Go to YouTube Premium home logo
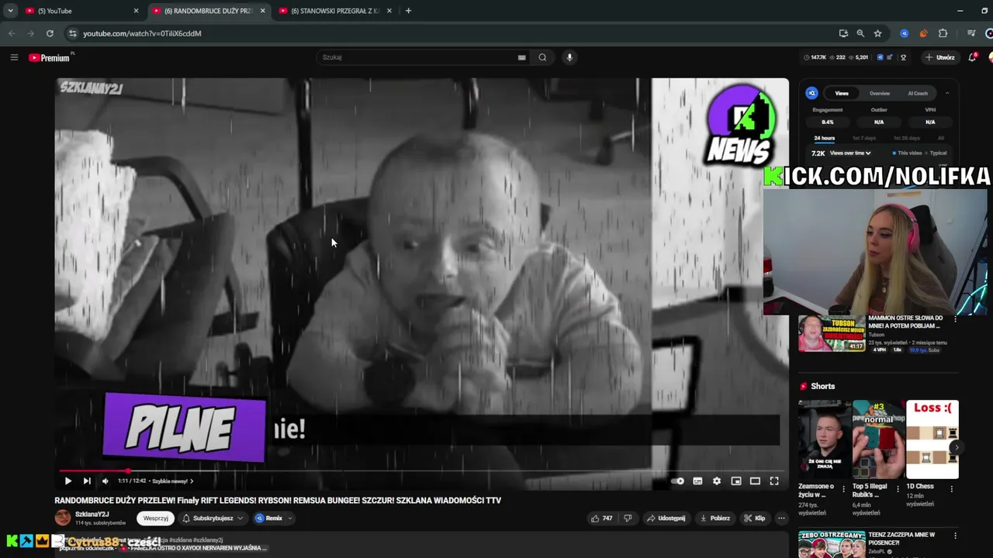The image size is (993, 558). pos(50,57)
